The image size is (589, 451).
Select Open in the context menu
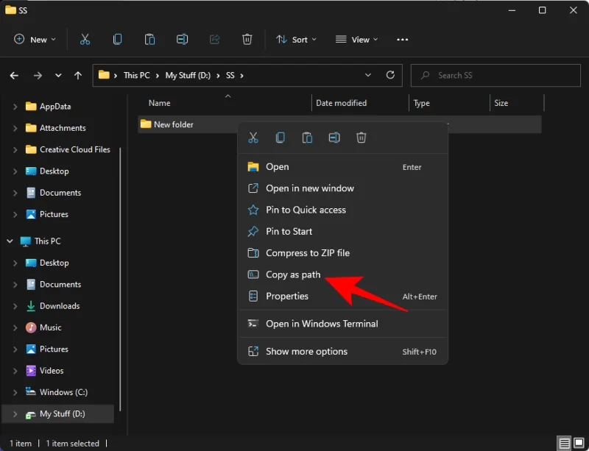(342, 167)
